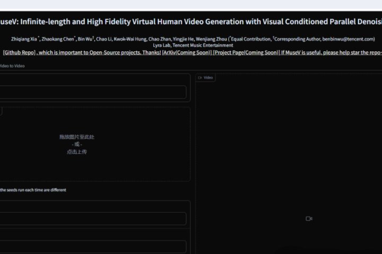Click the camera placeholder icon in the empty video output

coord(309,219)
